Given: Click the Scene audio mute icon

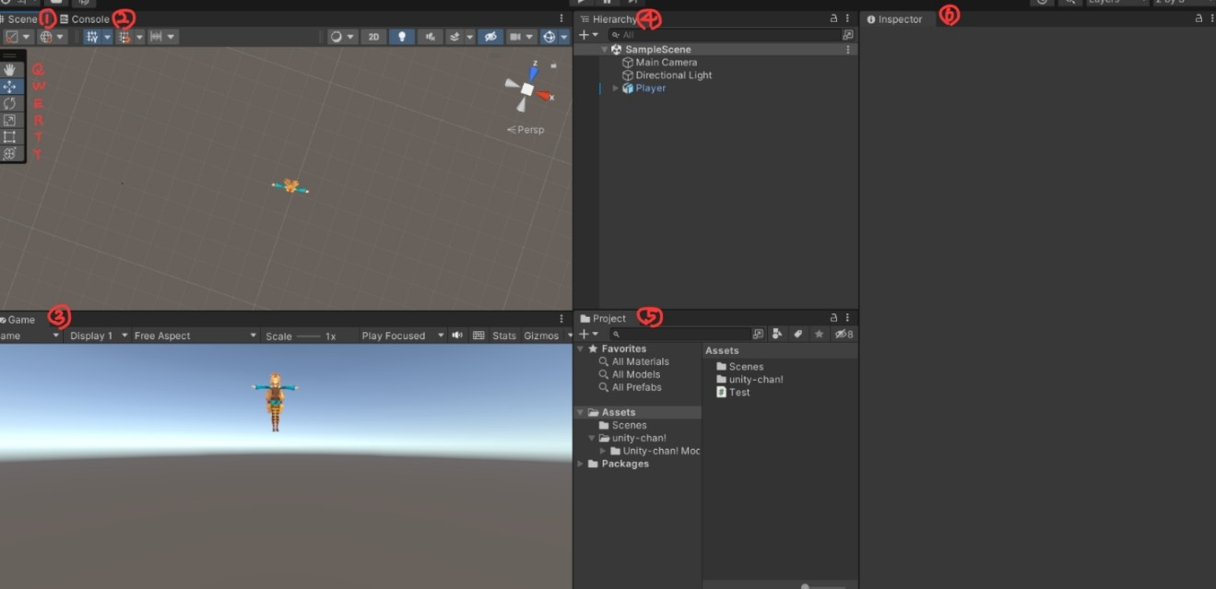Looking at the screenshot, I should click(x=430, y=37).
